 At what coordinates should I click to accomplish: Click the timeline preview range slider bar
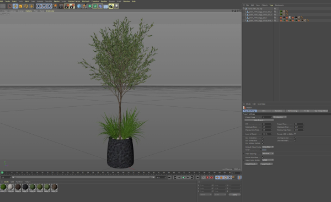[x=83, y=177]
